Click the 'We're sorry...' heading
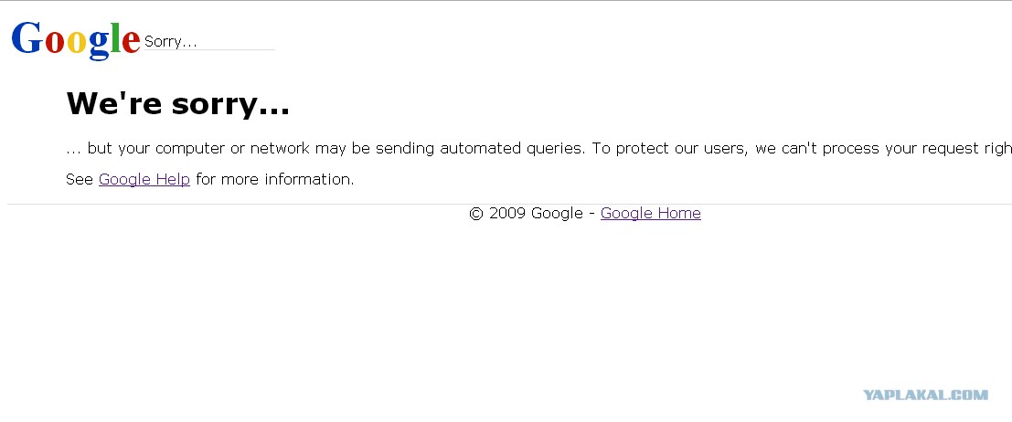 (x=177, y=104)
